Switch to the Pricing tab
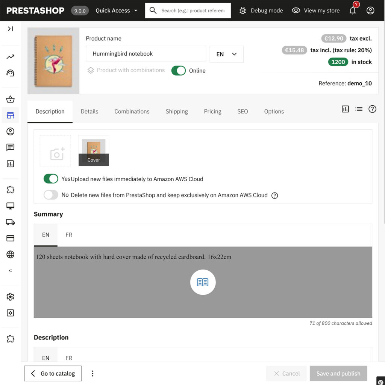Viewport: 385px width, 385px height. click(212, 111)
